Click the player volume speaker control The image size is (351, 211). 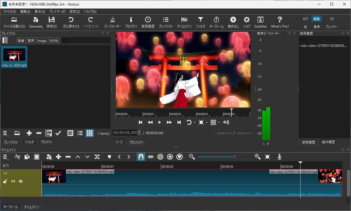226,122
